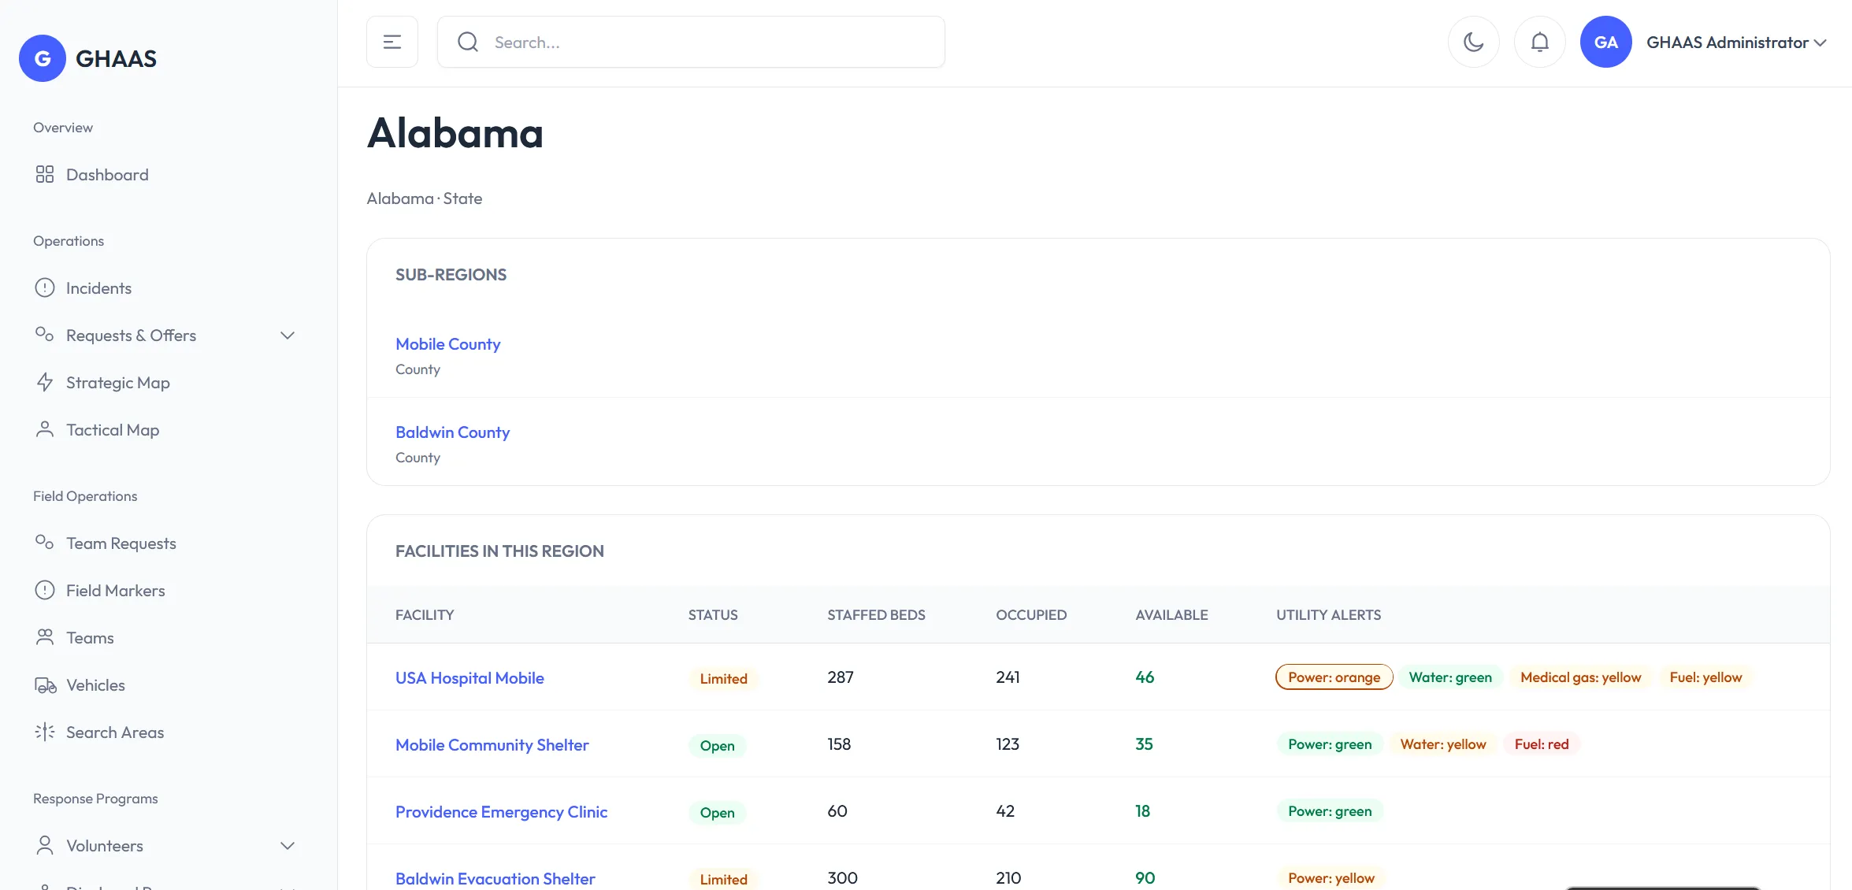Screen dimensions: 1852x890
Task: Click the Utility Alerts column header
Action: pyautogui.click(x=1328, y=615)
